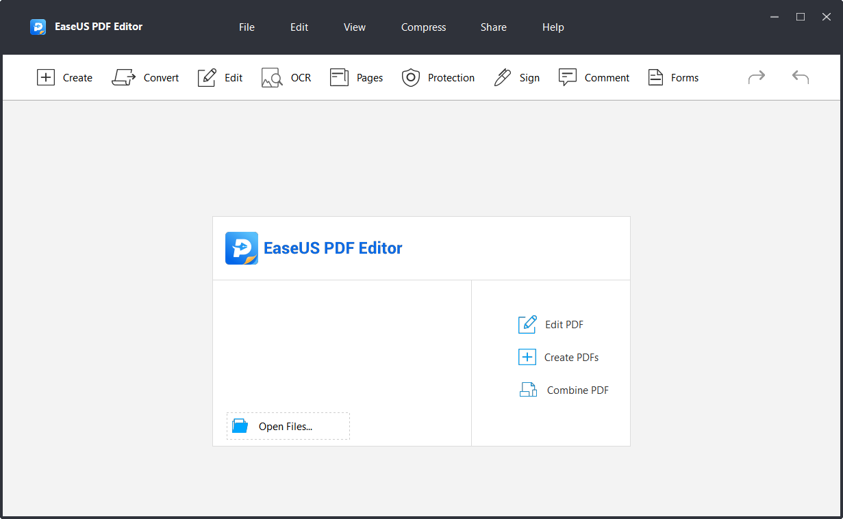Open the Pages tool
This screenshot has width=843, height=519.
(356, 77)
